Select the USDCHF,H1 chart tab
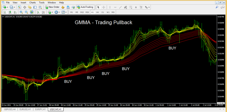This screenshot has width=227, height=112. click(x=56, y=109)
